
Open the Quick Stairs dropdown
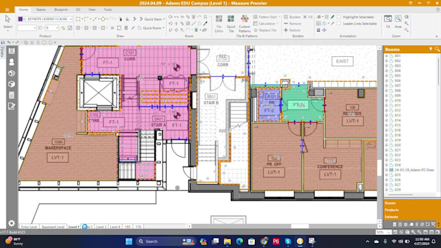coord(152,19)
